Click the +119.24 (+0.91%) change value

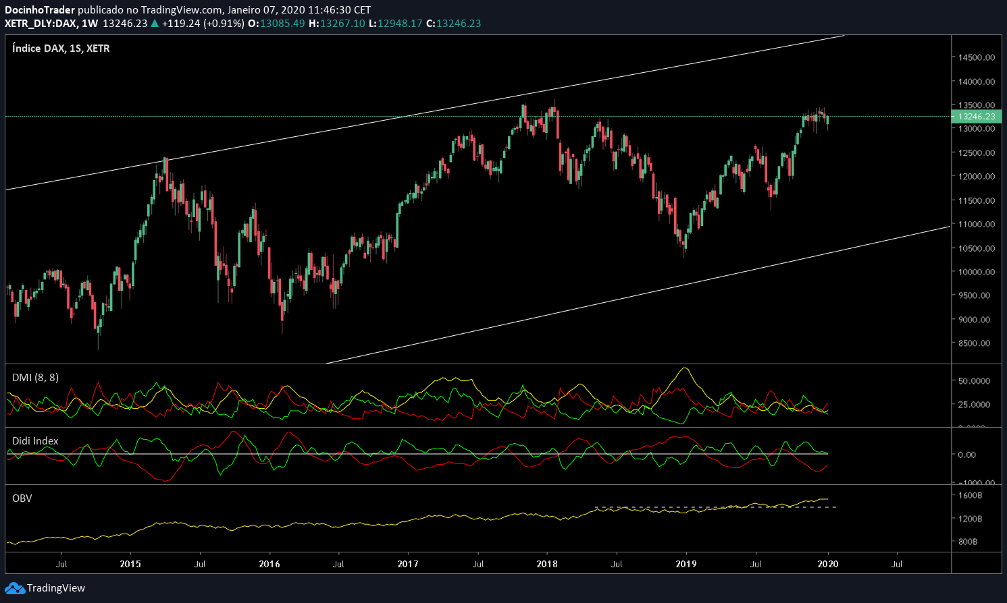pos(203,24)
